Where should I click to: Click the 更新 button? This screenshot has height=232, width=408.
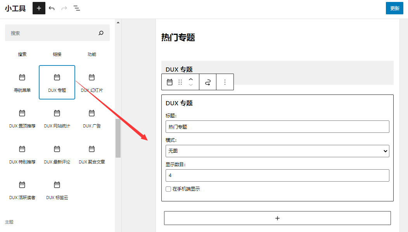(x=394, y=8)
